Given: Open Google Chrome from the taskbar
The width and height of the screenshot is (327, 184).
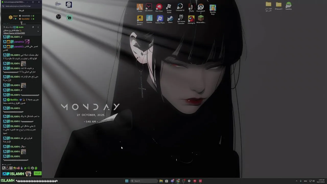Looking at the screenshot, I should point(178,181).
